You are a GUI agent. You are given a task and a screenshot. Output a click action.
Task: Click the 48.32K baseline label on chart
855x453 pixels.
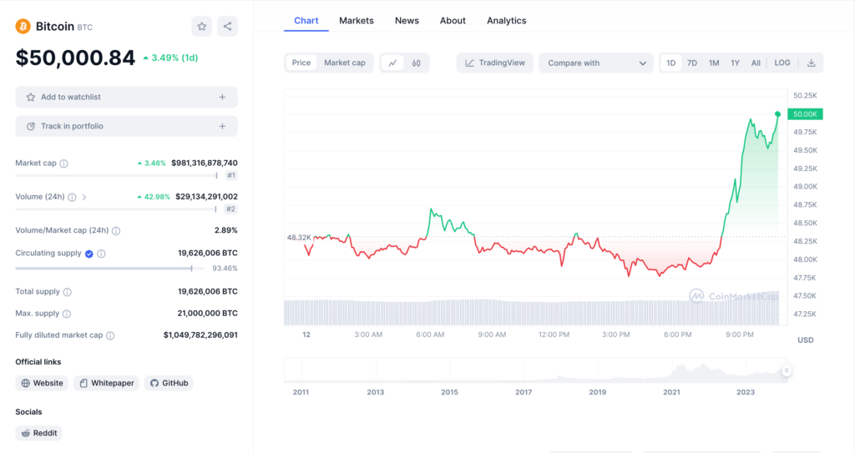coord(299,238)
